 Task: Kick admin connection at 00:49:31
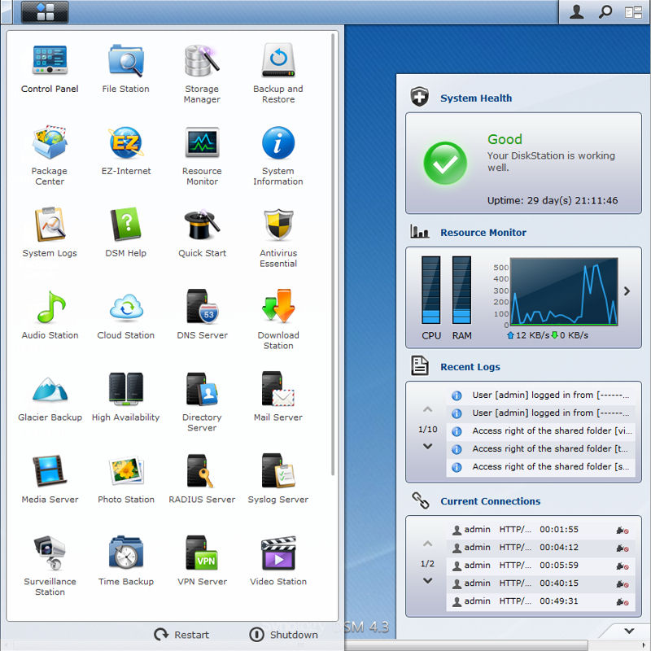623,601
